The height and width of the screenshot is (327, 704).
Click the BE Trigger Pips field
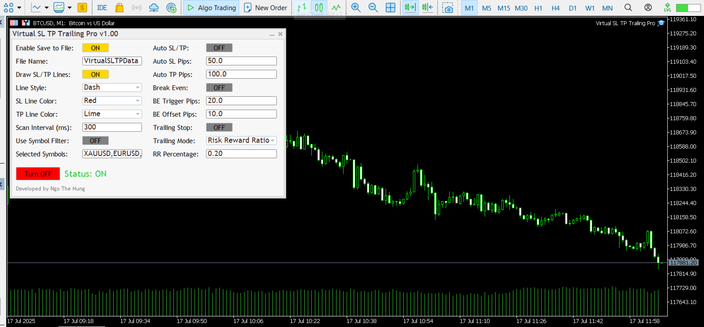tap(241, 101)
